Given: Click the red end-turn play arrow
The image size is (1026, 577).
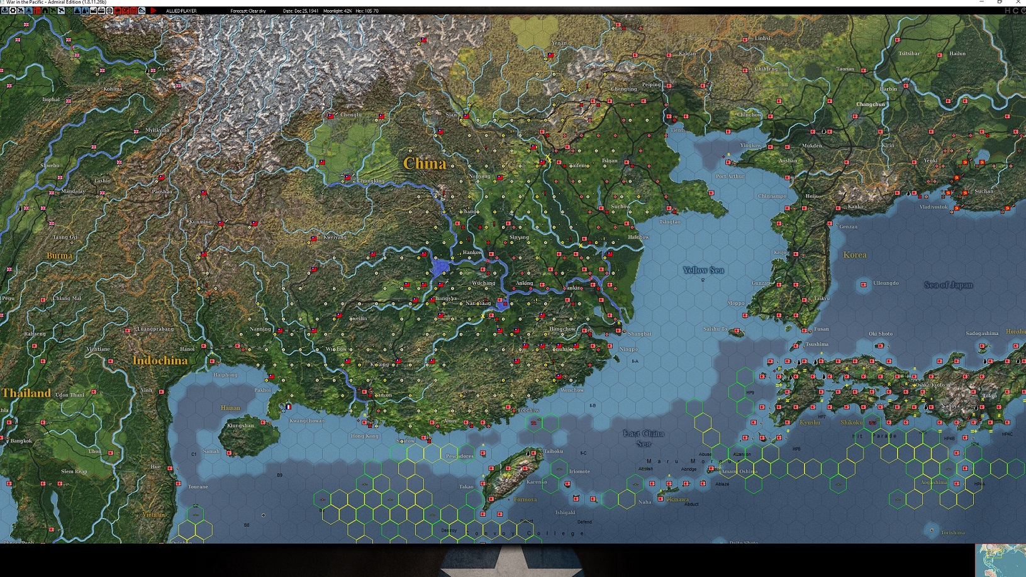Looking at the screenshot, I should click(x=153, y=11).
